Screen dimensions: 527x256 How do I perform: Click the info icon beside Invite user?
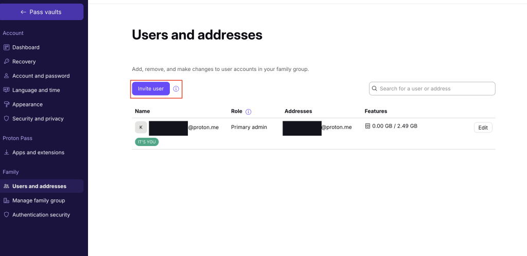pos(176,89)
